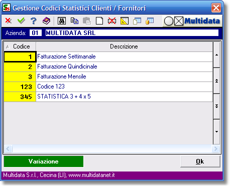The width and height of the screenshot is (230, 187).
Task: Click the Descrizione column header
Action: click(124, 46)
